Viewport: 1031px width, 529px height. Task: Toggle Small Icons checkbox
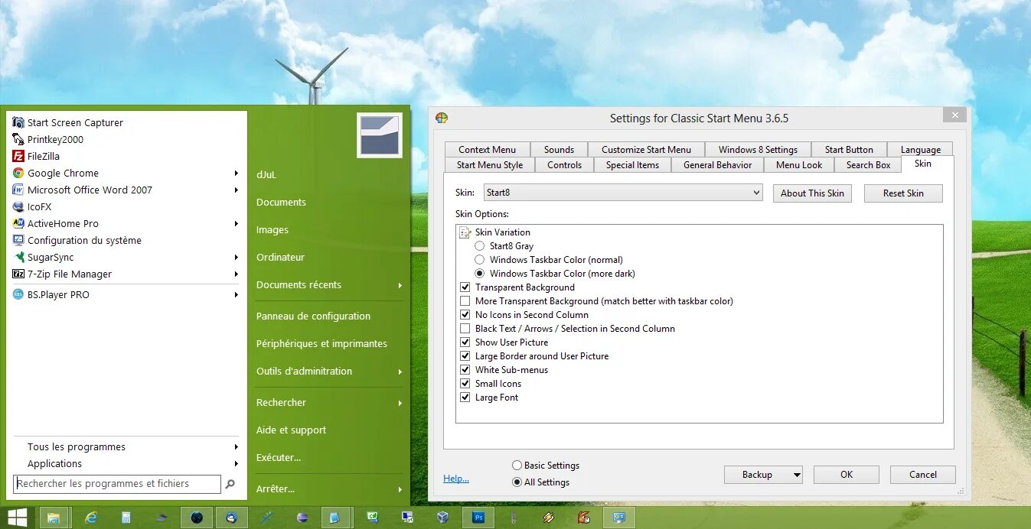tap(465, 384)
